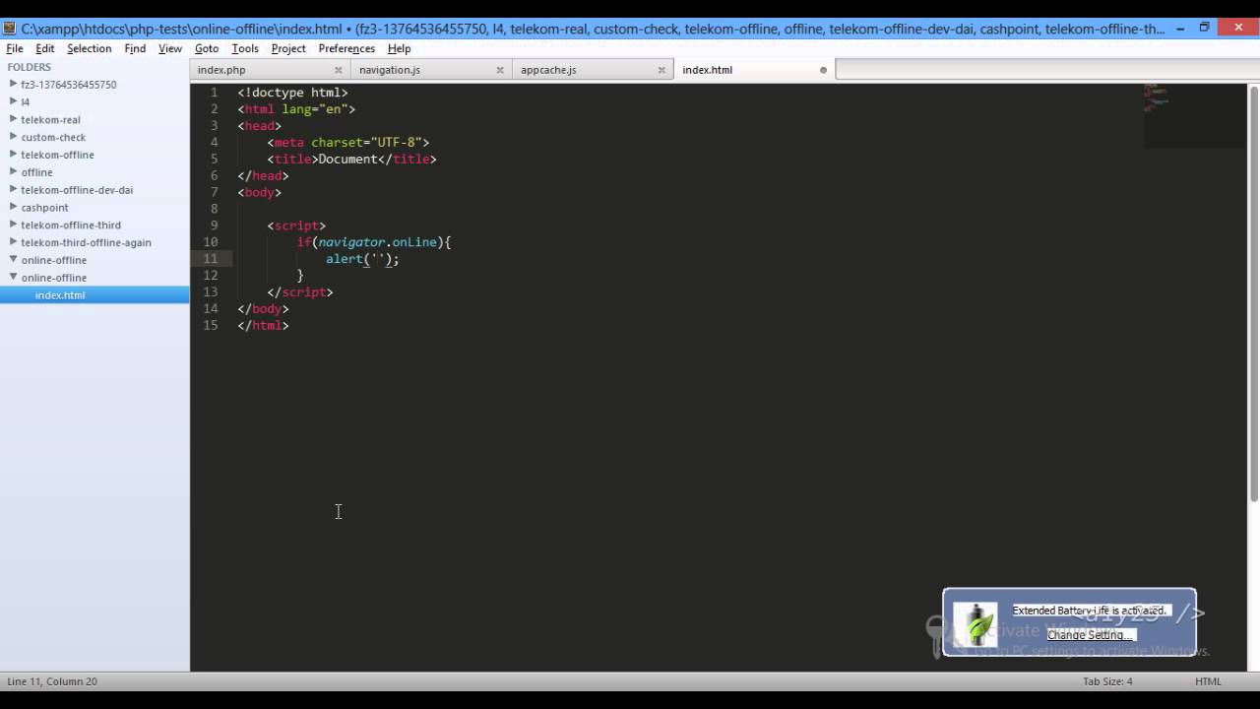Expand the telekom-third-offline-again folder
1260x709 pixels.
(13, 242)
